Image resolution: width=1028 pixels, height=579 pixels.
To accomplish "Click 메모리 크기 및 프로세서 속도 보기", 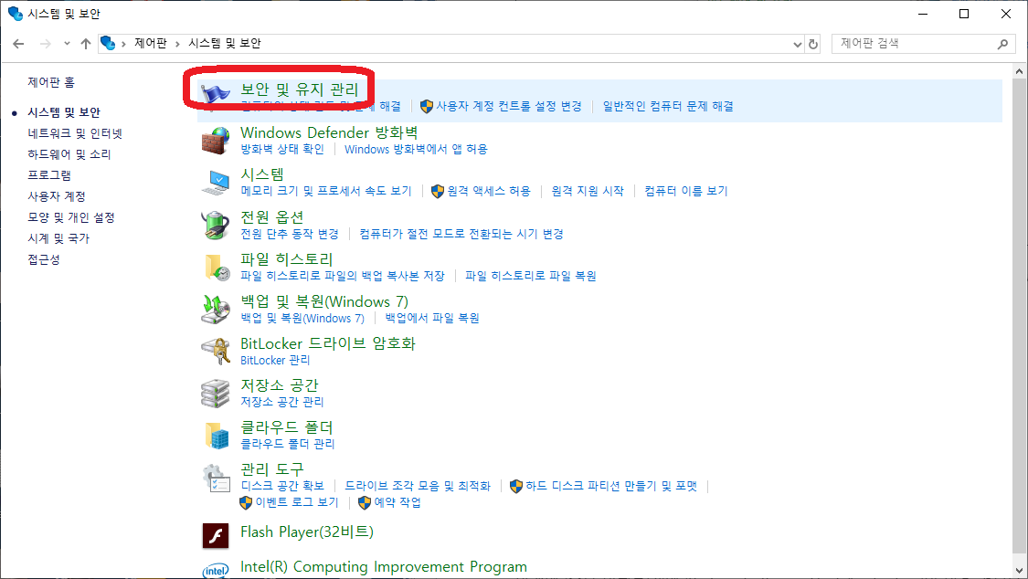I will 326,191.
